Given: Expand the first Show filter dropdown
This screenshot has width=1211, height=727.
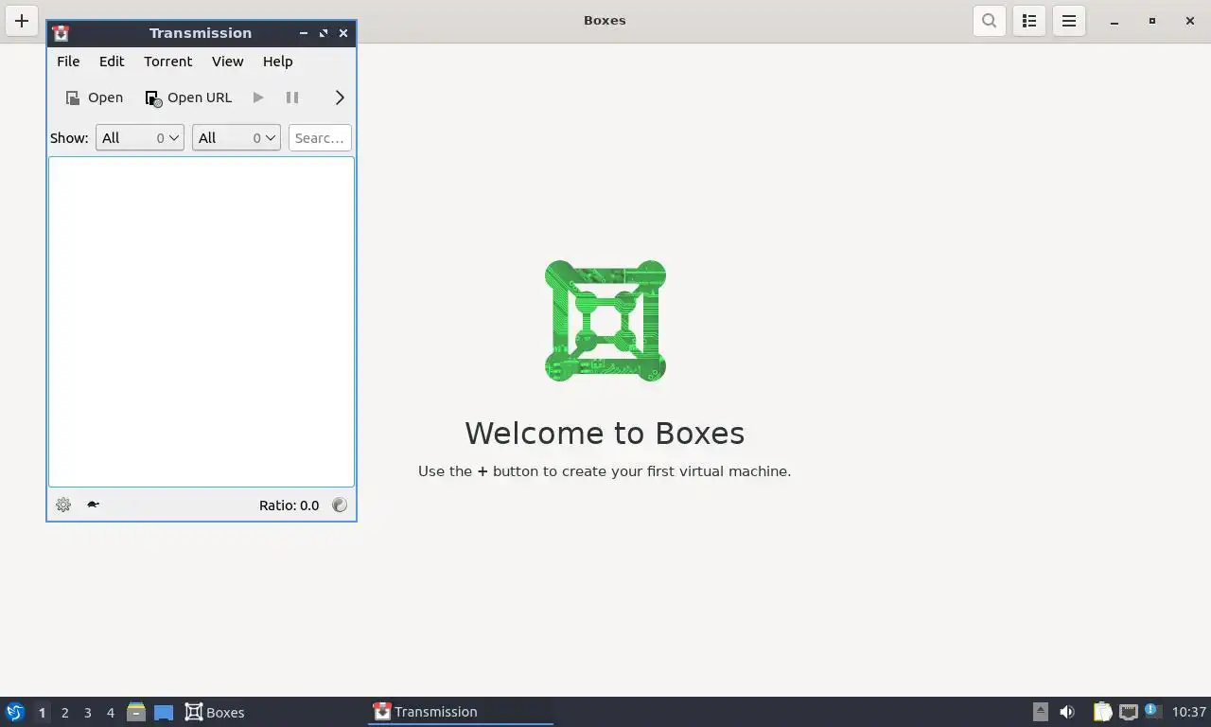Looking at the screenshot, I should click(x=140, y=138).
